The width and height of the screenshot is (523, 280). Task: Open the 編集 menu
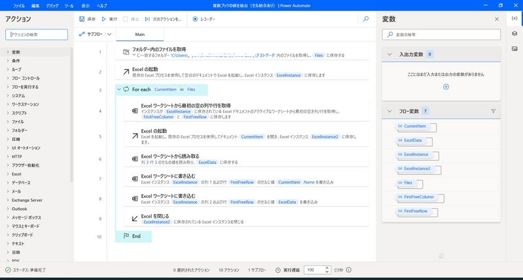[x=35, y=6]
